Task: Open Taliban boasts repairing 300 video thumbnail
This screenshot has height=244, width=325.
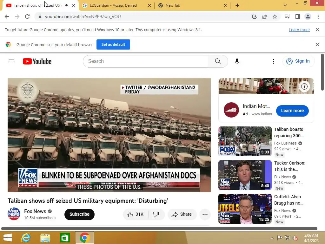Action: click(245, 141)
